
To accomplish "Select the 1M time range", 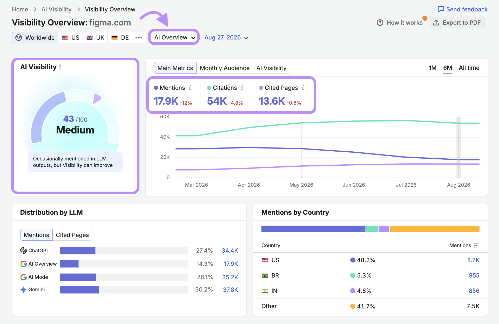I will [433, 68].
